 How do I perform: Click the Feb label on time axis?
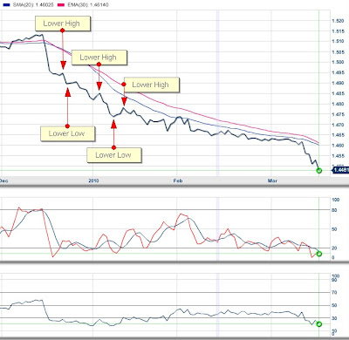point(178,180)
